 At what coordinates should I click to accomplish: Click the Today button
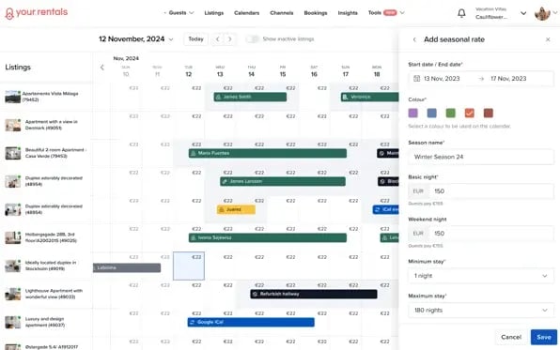[195, 38]
